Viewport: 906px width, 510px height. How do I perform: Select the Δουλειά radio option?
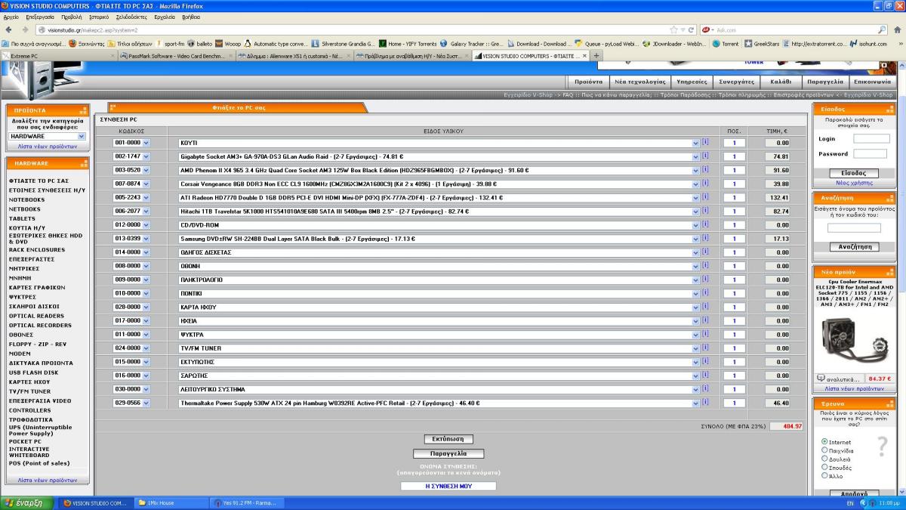coord(824,459)
